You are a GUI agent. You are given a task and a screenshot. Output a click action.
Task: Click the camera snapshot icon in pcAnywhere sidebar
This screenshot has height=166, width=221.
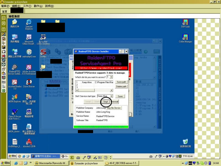[x=4, y=82]
